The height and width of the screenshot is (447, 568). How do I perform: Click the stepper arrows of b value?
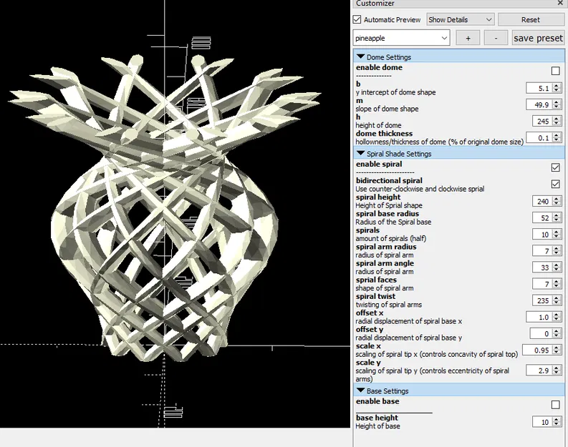[557, 88]
